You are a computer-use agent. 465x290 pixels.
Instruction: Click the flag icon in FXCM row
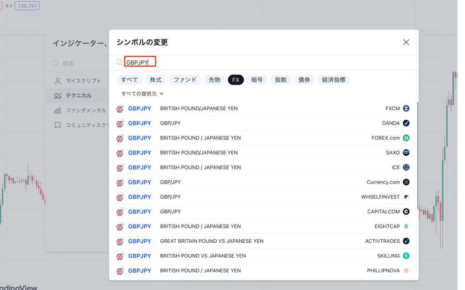pos(120,109)
